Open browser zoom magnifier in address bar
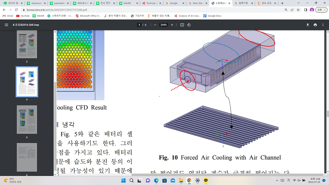329x185 pixels. [286, 10]
